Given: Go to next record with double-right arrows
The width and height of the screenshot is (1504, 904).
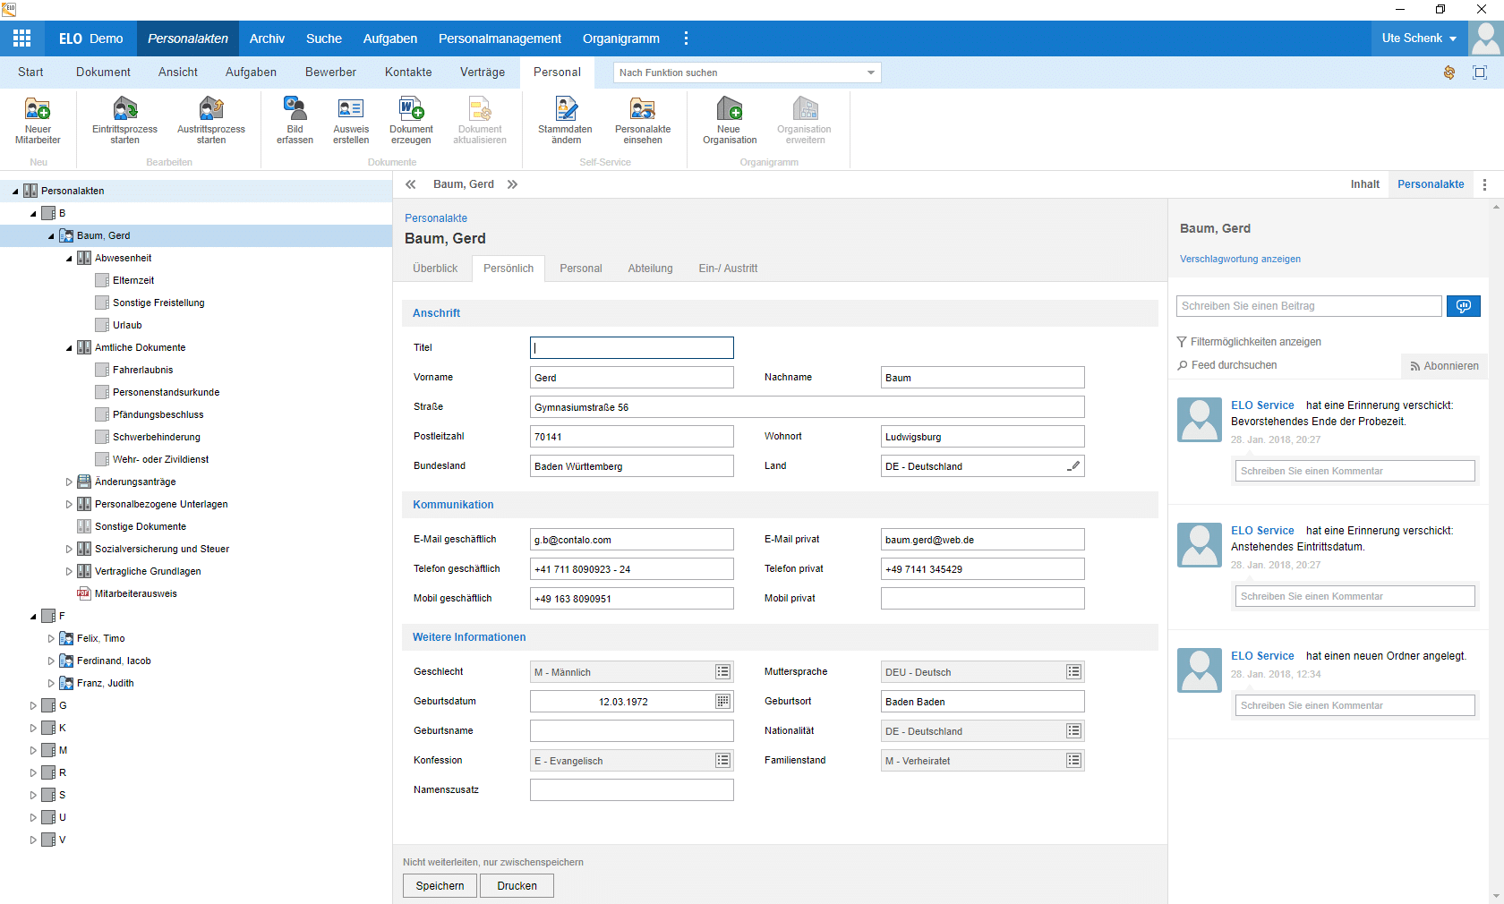Looking at the screenshot, I should (x=512, y=184).
